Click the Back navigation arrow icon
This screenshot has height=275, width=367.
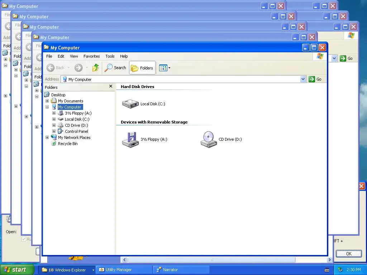[50, 68]
